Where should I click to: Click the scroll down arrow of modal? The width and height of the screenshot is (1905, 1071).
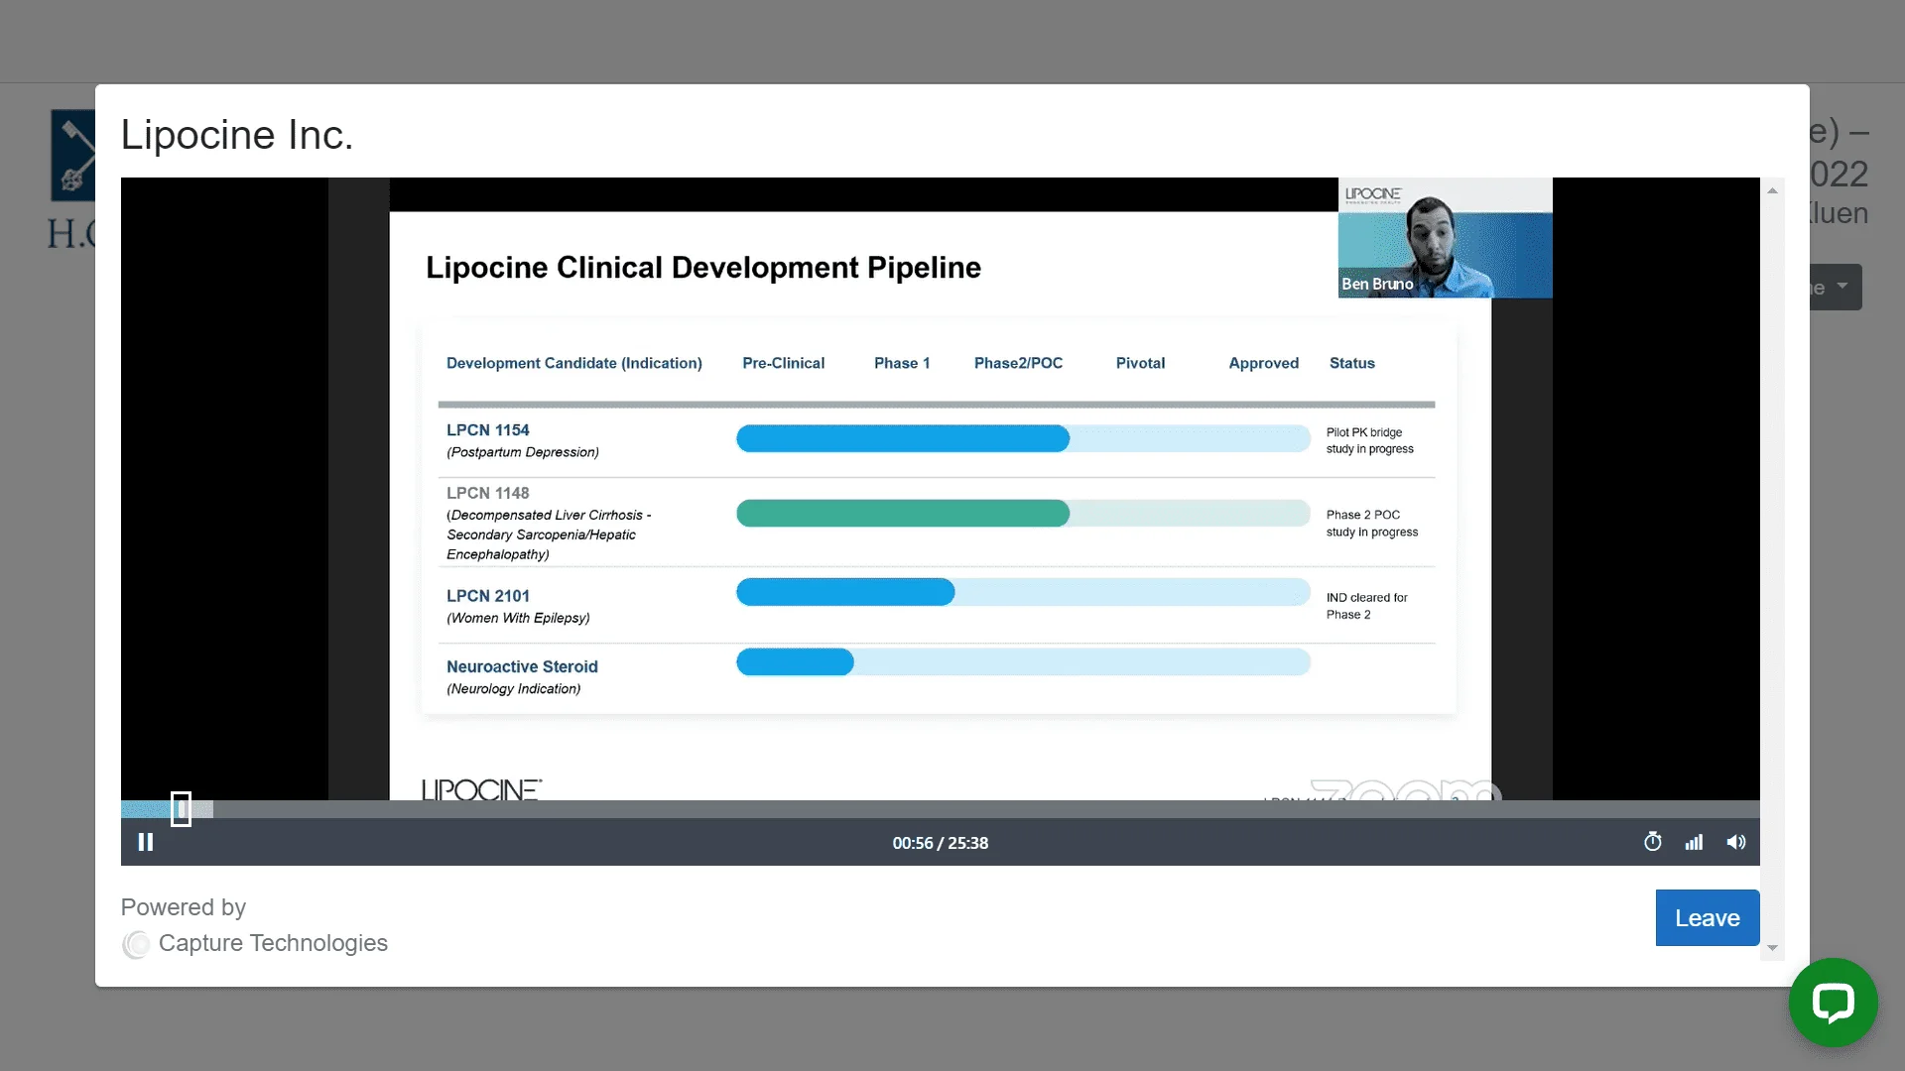click(1772, 948)
